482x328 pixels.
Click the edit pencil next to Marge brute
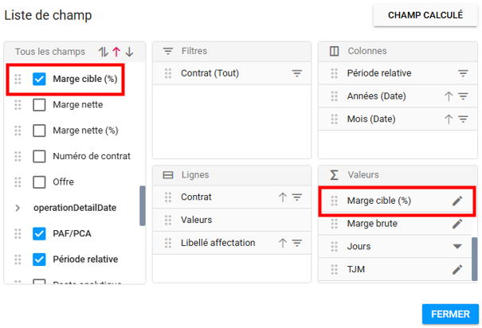pyautogui.click(x=457, y=224)
